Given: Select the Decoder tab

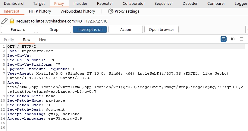Looking at the screenshot, I should point(190,4).
